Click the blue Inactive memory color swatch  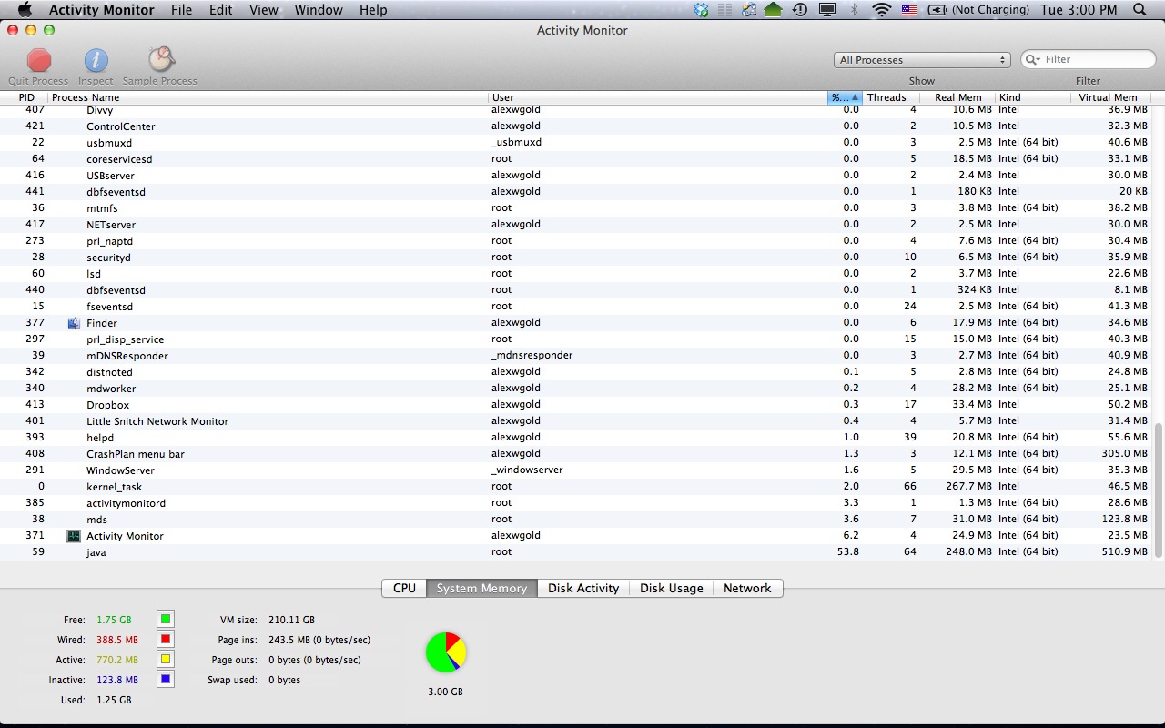165,680
